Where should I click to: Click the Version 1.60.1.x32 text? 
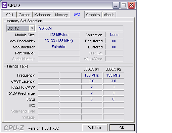pos(43,128)
